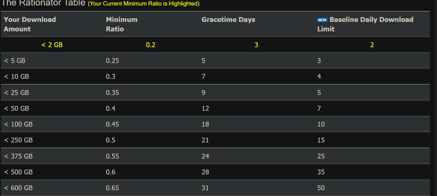This screenshot has width=437, height=196.
Task: Click the yellow 'Current Minimum Ratio is Highlighted' note
Action: (x=144, y=4)
